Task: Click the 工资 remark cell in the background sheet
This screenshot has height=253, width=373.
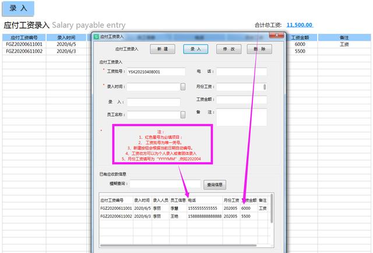Action: coord(344,44)
